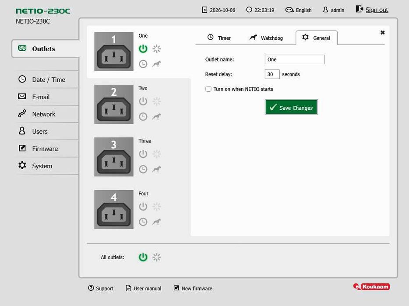Change language from English
Image resolution: width=409 pixels, height=306 pixels.
(x=298, y=10)
